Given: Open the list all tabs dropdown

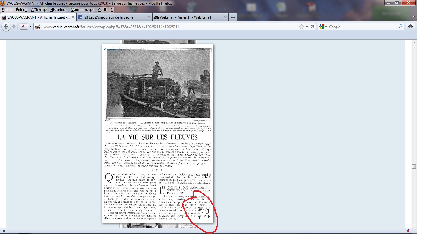Looking at the screenshot, I should point(414,17).
